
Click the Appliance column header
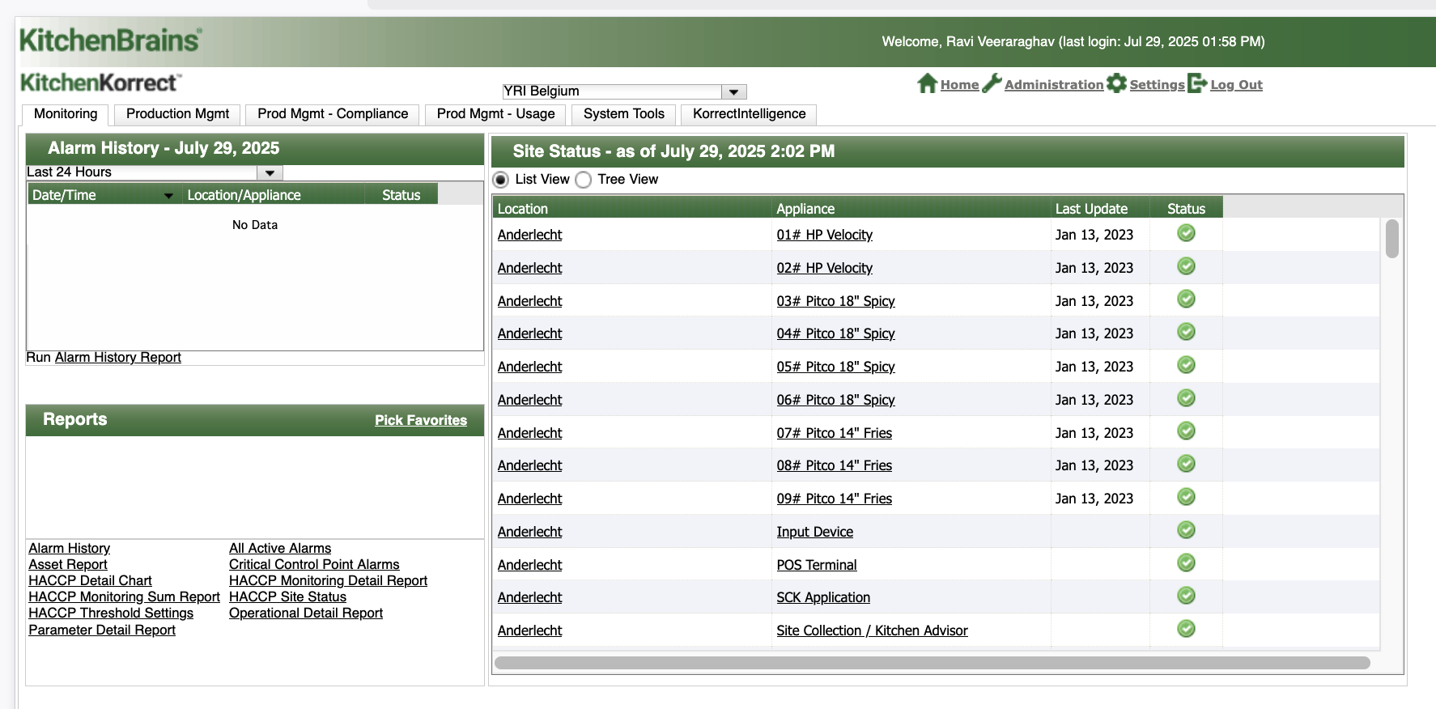click(x=911, y=209)
